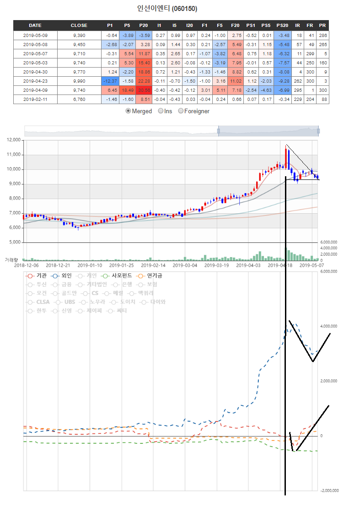Click the 2019-05-08 date cell

pos(35,44)
